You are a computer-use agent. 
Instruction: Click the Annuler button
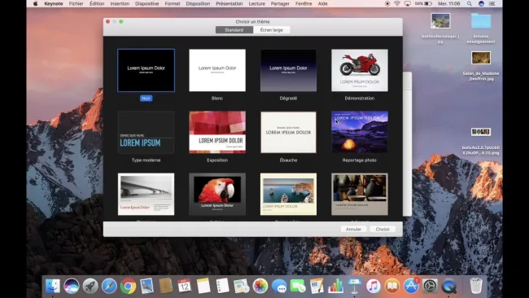pos(353,229)
